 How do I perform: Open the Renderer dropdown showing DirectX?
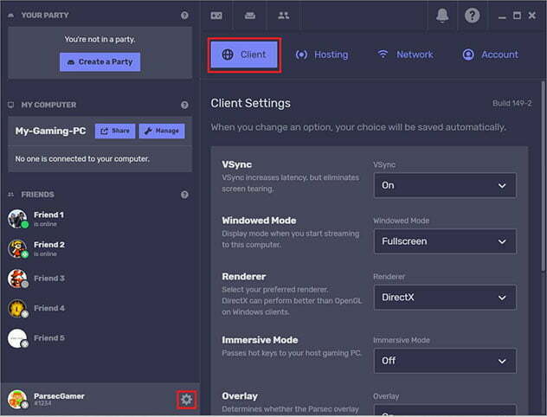tap(445, 298)
